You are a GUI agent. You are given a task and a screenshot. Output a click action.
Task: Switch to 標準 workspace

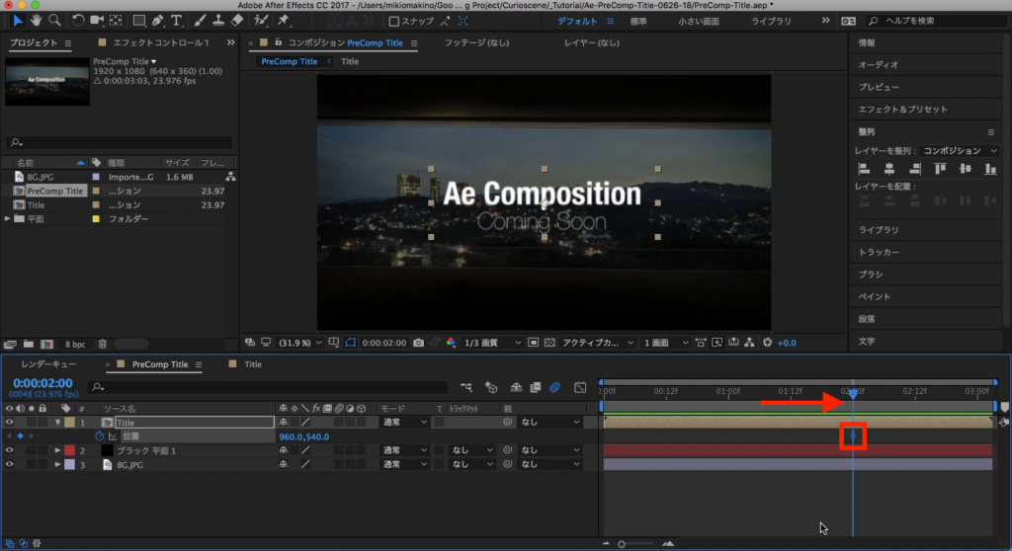tap(639, 21)
